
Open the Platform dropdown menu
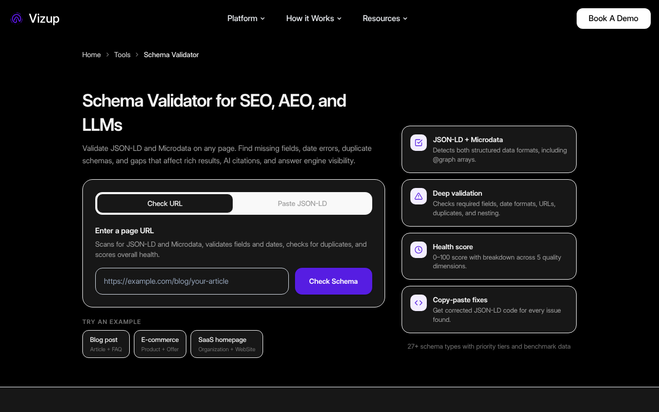point(246,18)
